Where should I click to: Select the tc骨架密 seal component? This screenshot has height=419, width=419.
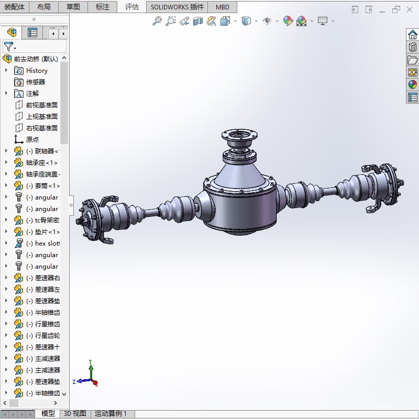(x=43, y=220)
